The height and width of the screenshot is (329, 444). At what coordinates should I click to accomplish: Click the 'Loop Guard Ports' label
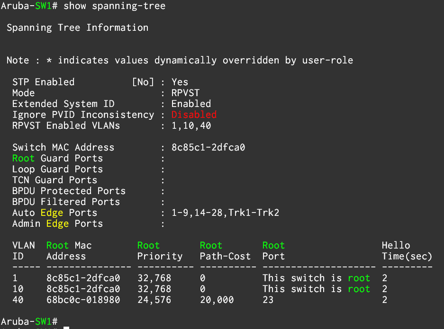click(57, 169)
